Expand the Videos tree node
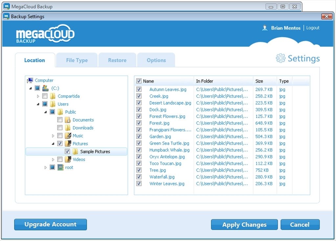The image size is (336, 241). pyautogui.click(x=53, y=159)
